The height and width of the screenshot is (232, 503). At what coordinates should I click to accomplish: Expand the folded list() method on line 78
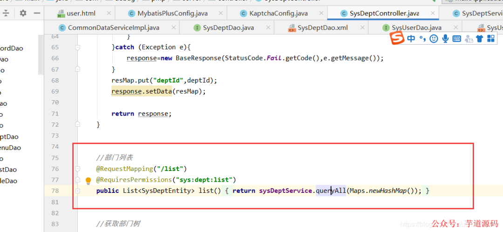pos(77,191)
